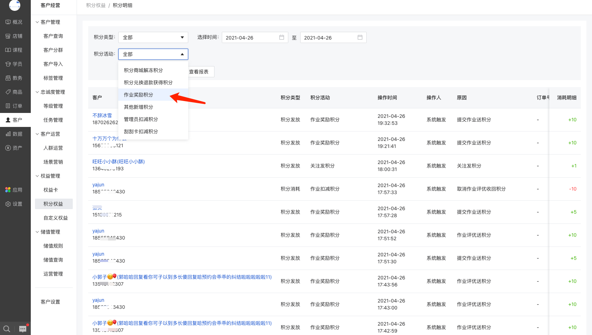592x335 pixels.
Task: Select 积分兑换退款获得积分 option
Action: (x=153, y=83)
